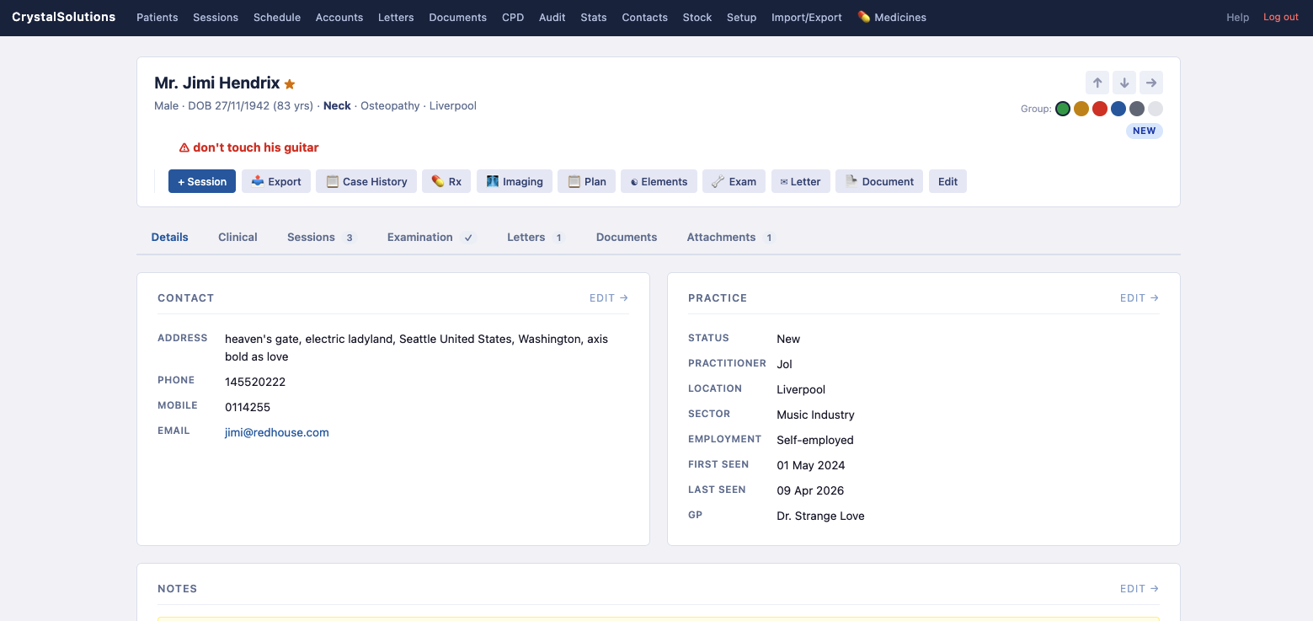
Task: Open the Sessions menu in top bar
Action: (x=216, y=17)
